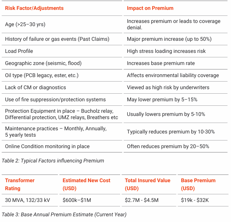Click the '30 MVA, 132/33 kV' cell
231x222 pixels.
[x=27, y=201]
